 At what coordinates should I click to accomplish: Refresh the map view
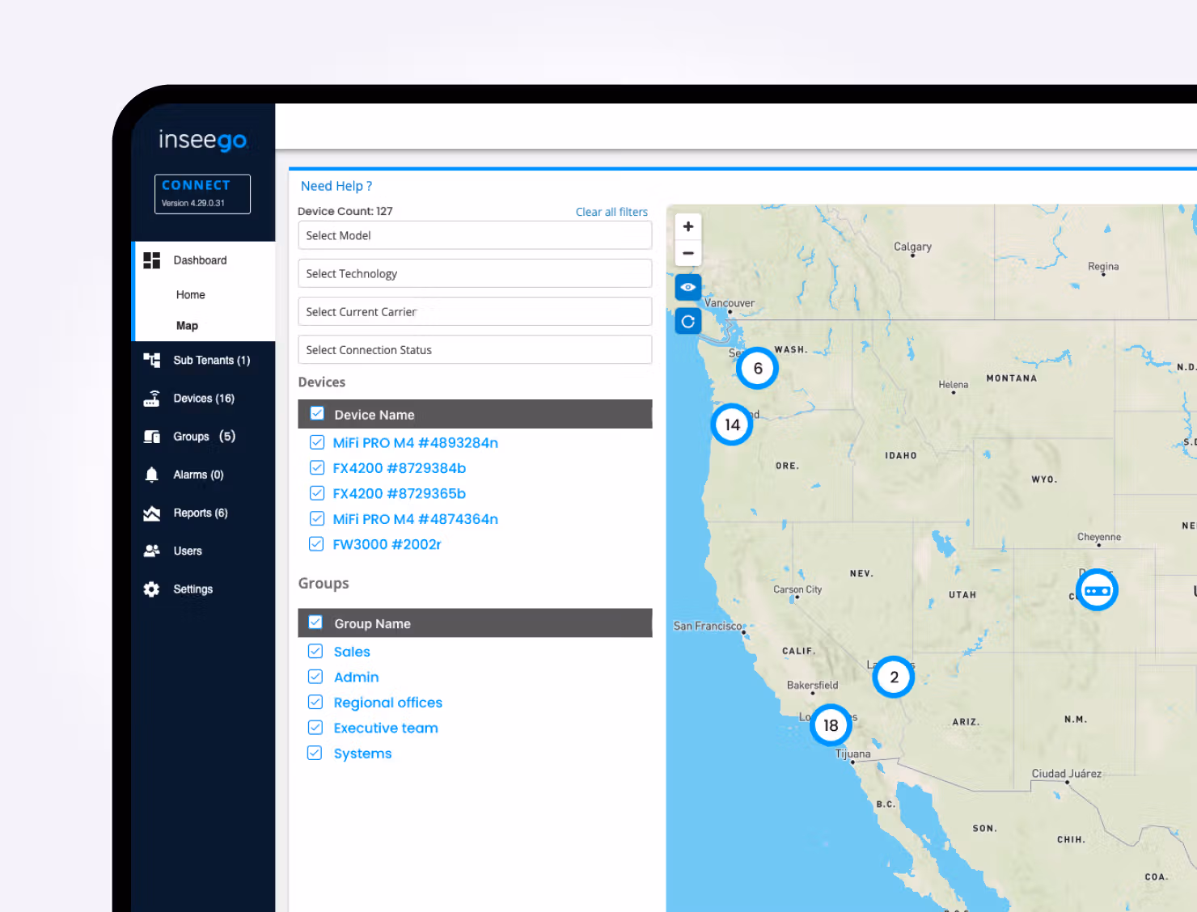point(688,322)
